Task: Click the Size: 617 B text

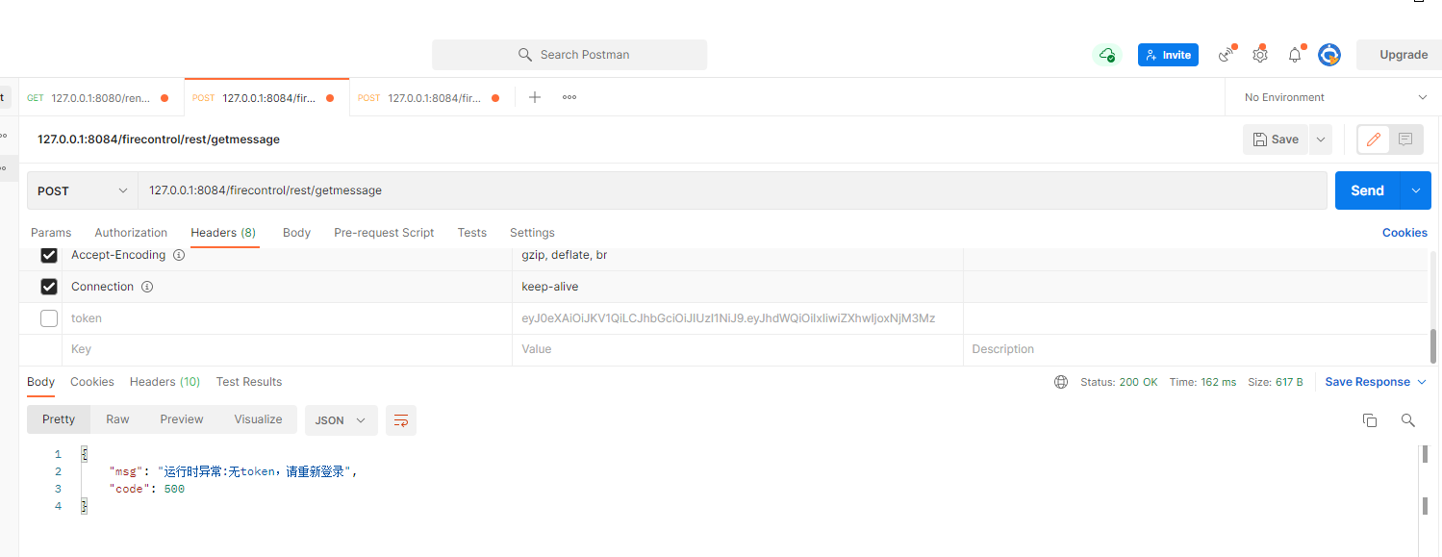Action: [1276, 382]
